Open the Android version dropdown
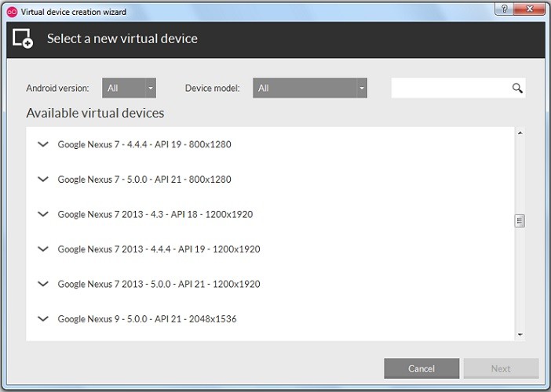Screen dimensions: 551x392 pyautogui.click(x=129, y=88)
